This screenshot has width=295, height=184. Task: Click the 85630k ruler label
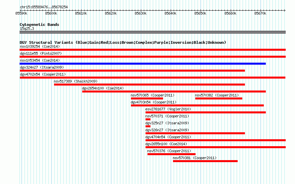pyautogui.click(x=141, y=13)
